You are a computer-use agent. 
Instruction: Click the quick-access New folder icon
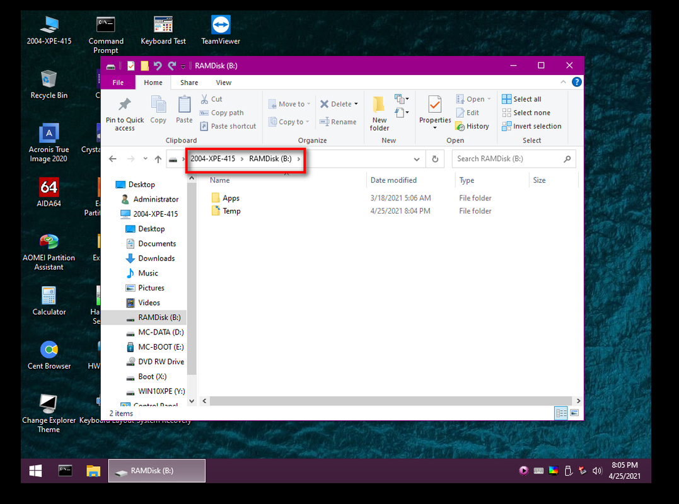[144, 66]
